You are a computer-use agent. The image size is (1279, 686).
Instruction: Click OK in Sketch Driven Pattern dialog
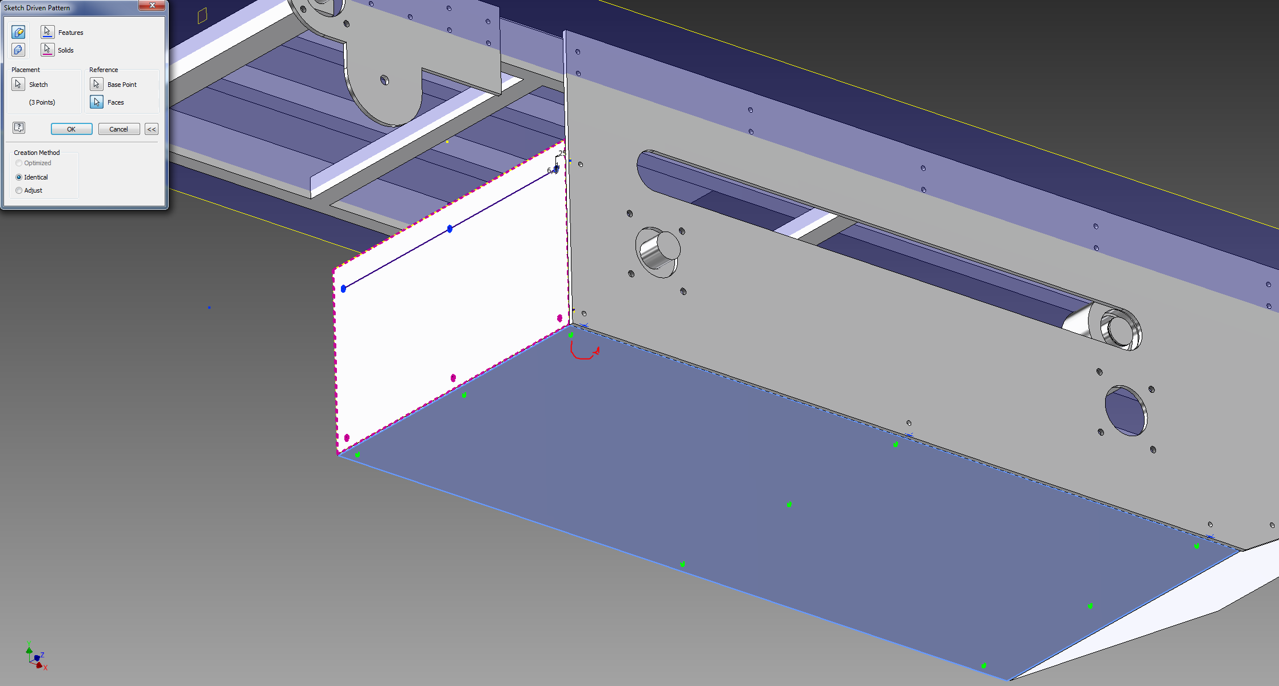72,129
